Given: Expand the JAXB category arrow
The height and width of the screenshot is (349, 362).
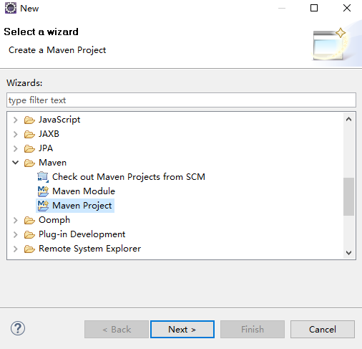Looking at the screenshot, I should [16, 134].
